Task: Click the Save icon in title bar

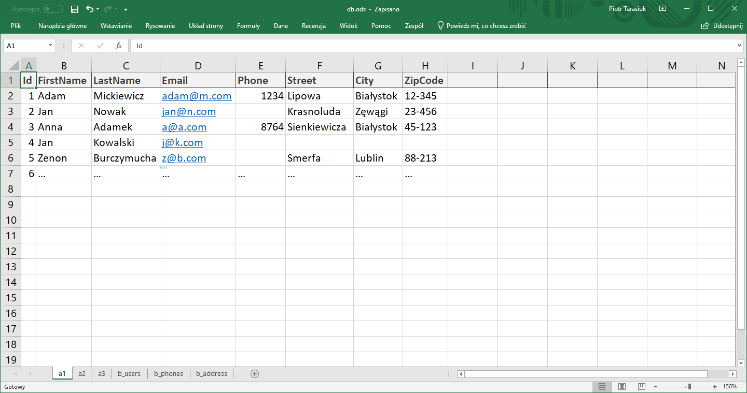Action: pos(75,9)
